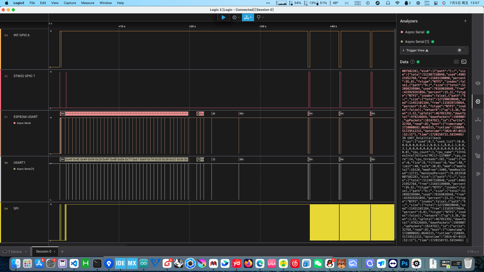Switch Data view to table mode
484x272 pixels.
coord(456,62)
